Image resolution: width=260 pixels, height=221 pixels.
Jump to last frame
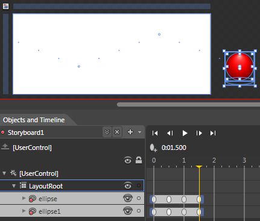click(213, 133)
